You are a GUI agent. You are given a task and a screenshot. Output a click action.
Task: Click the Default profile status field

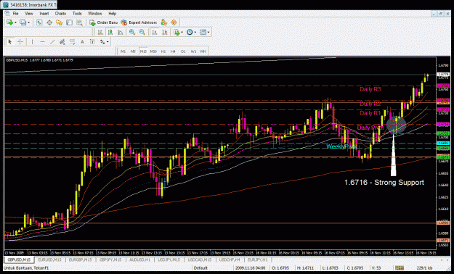pyautogui.click(x=200, y=268)
